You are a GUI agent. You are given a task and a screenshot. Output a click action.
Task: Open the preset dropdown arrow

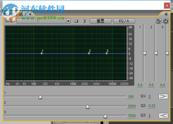pyautogui.click(x=68, y=21)
